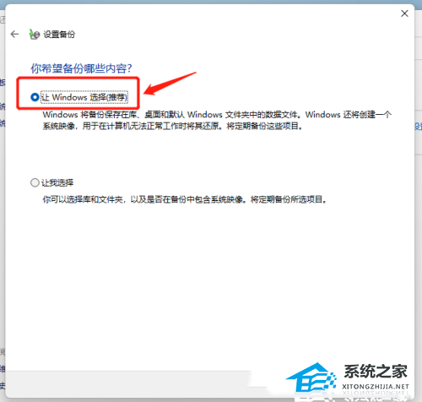Viewport: 422px width, 402px height.
Task: Click the description starting Windows 将备份保存在库
Action: point(217,120)
